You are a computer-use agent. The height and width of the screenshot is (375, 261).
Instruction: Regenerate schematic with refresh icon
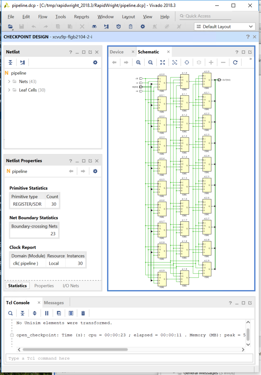point(235,62)
